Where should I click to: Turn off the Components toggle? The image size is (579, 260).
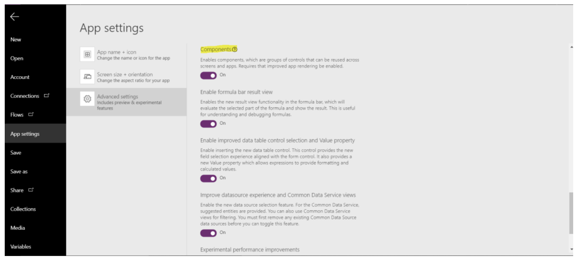click(x=208, y=75)
